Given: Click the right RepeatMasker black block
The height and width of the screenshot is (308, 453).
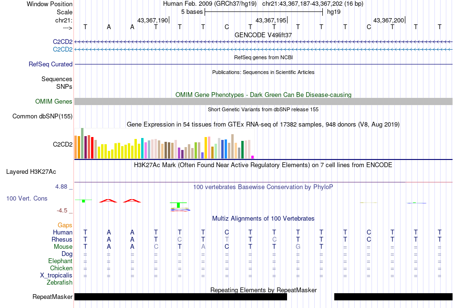Looking at the screenshot, I should pyautogui.click(x=393, y=297).
